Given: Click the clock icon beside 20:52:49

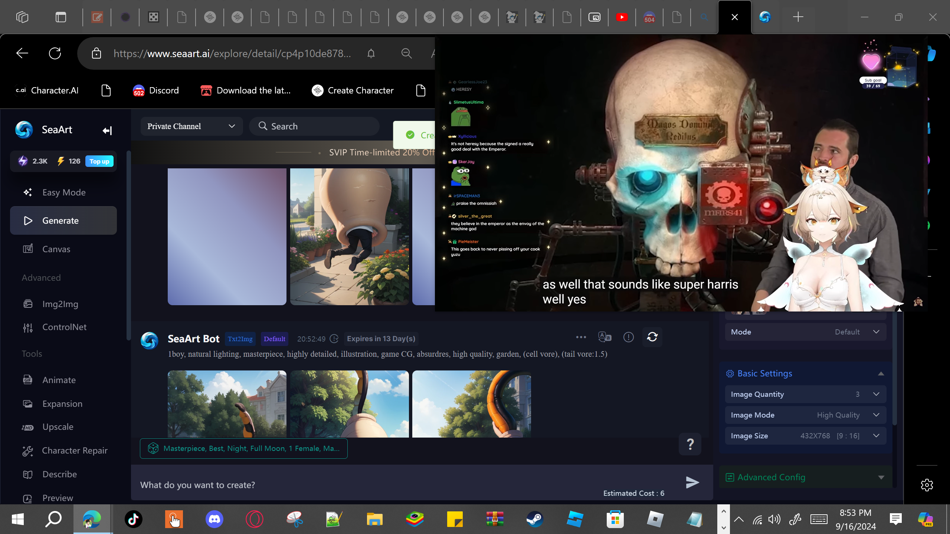Looking at the screenshot, I should tap(334, 339).
